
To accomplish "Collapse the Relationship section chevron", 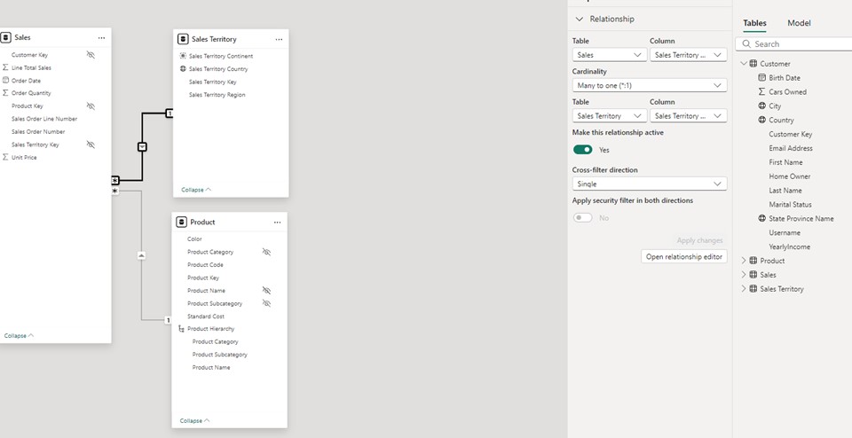I will pos(580,19).
